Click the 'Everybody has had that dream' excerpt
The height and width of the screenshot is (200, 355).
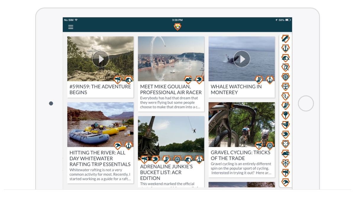[170, 102]
